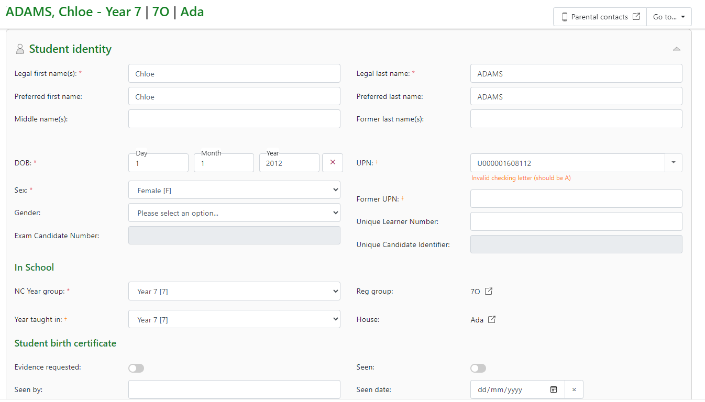Open the Gender dropdown

234,213
